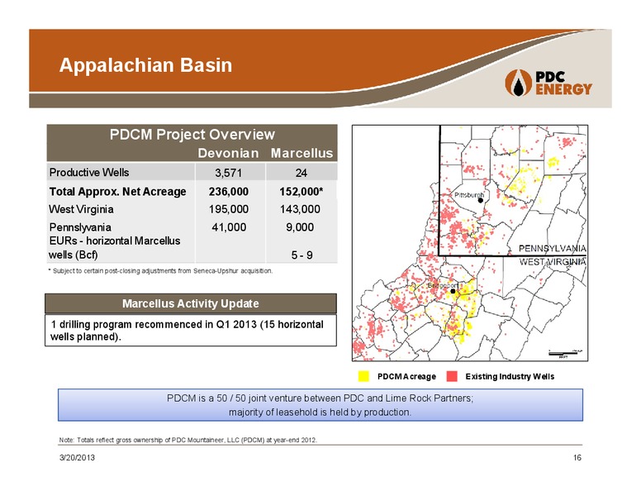This screenshot has height=496, width=641.
Task: Click the 'Pennslyvania' table row label
Action: (x=80, y=227)
